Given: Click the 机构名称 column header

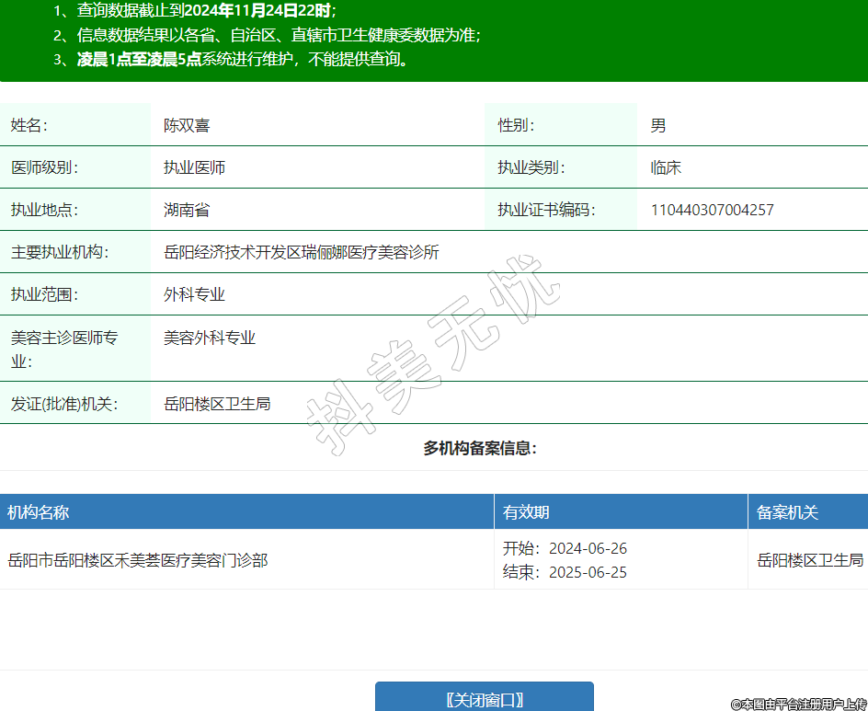Looking at the screenshot, I should click(x=39, y=512).
